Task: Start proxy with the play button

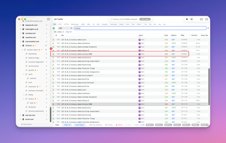Action: (x=187, y=19)
